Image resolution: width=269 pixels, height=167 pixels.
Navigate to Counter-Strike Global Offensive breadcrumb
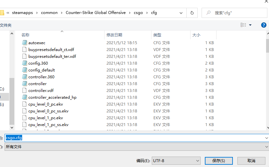pyautogui.click(x=95, y=13)
